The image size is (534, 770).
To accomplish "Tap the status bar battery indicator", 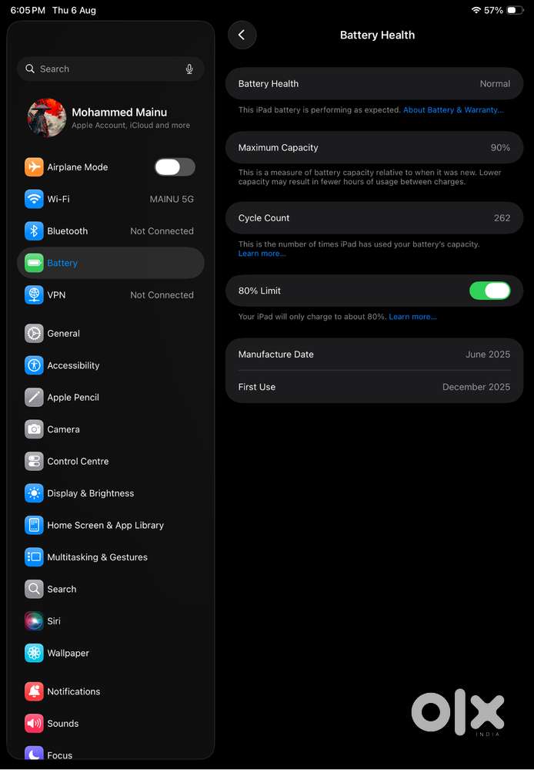I will (515, 10).
